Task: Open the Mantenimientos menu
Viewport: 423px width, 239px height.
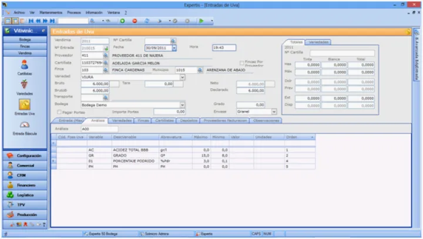Action: [x=51, y=12]
